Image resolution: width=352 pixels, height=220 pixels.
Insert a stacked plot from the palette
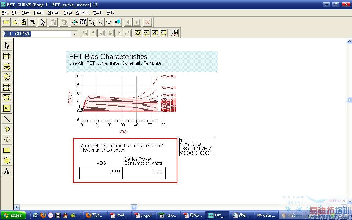pyautogui.click(x=7, y=87)
